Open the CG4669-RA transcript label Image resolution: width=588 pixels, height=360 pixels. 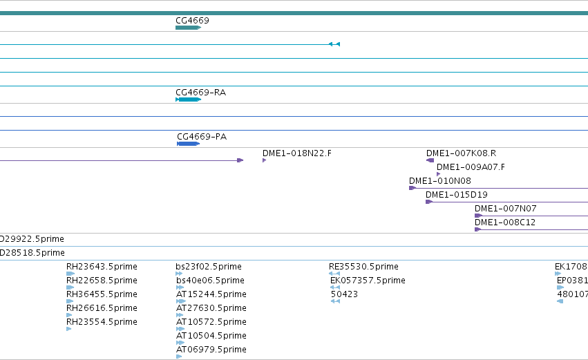point(200,93)
